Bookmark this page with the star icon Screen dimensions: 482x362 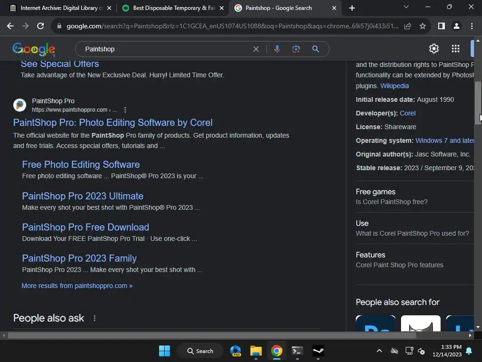click(423, 26)
